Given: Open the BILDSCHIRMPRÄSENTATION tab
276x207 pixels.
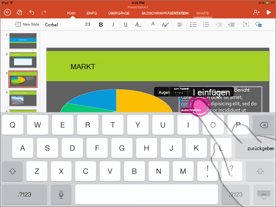Looking at the screenshot, I should (166, 13).
